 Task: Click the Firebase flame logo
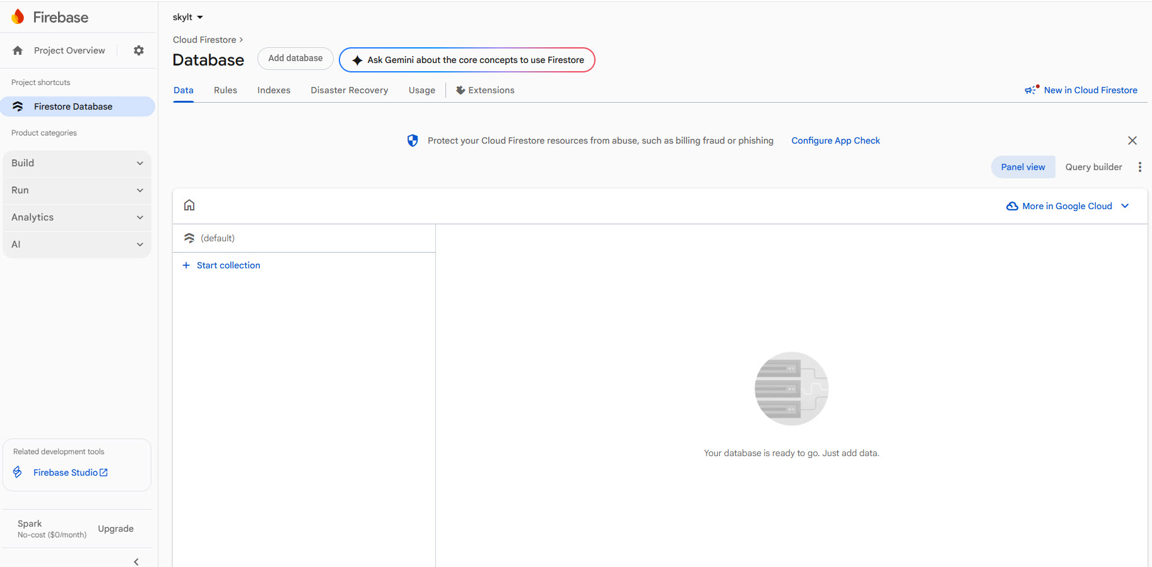pyautogui.click(x=18, y=17)
